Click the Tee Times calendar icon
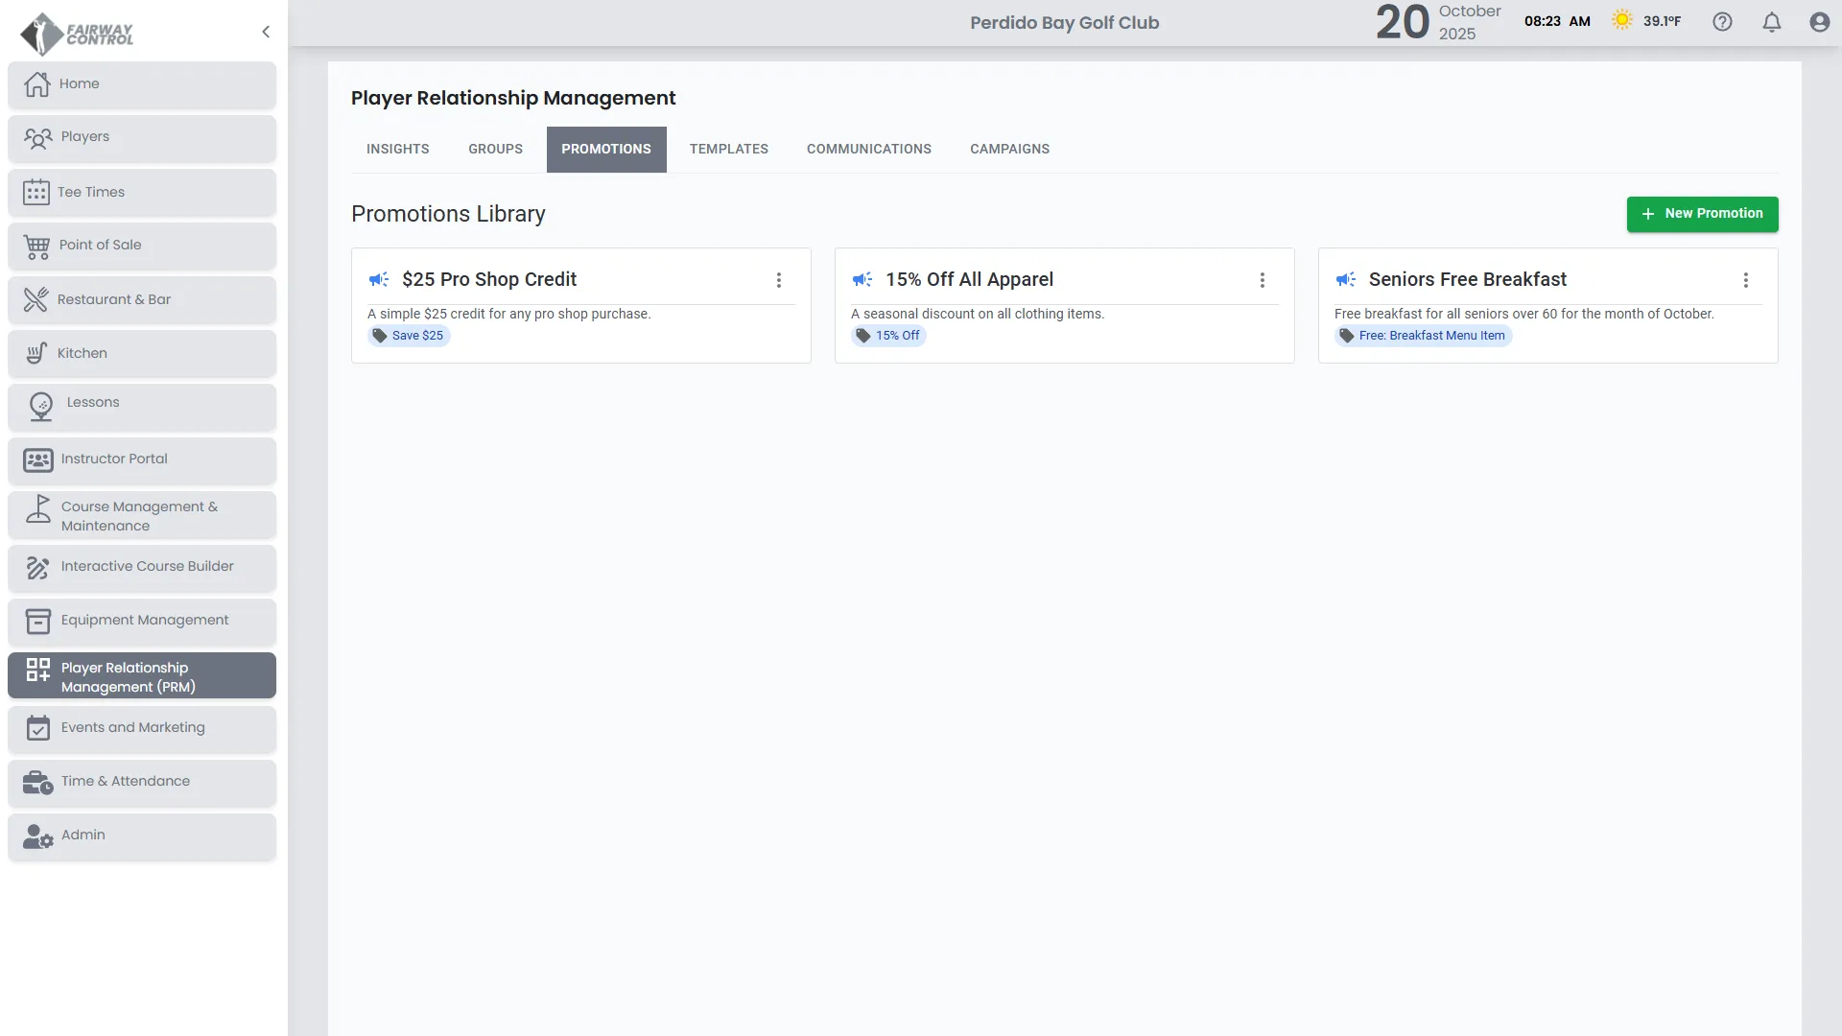 pyautogui.click(x=36, y=192)
